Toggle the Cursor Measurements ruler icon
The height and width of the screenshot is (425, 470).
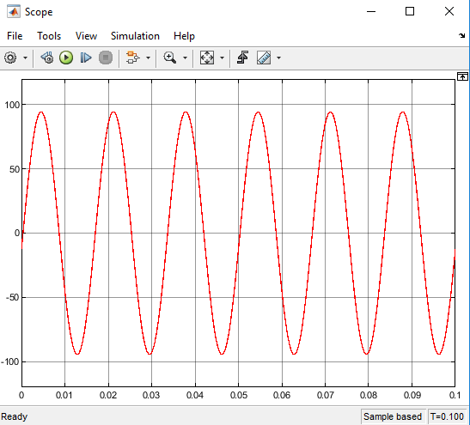pos(264,58)
